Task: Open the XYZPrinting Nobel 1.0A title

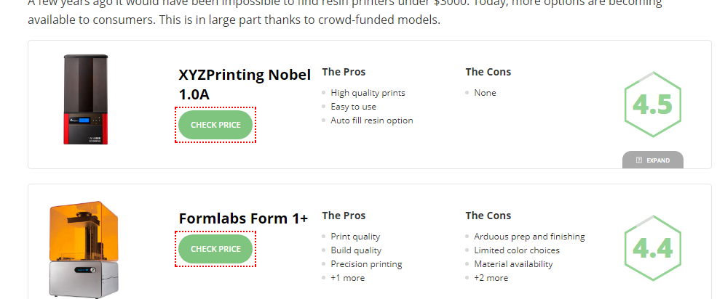Action: click(x=244, y=84)
